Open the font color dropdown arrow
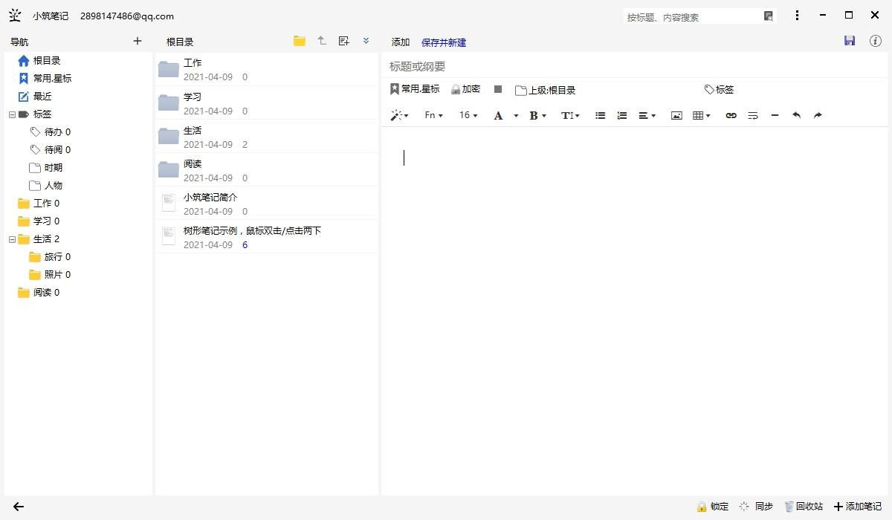Screen dimensions: 892x520 tap(516, 116)
